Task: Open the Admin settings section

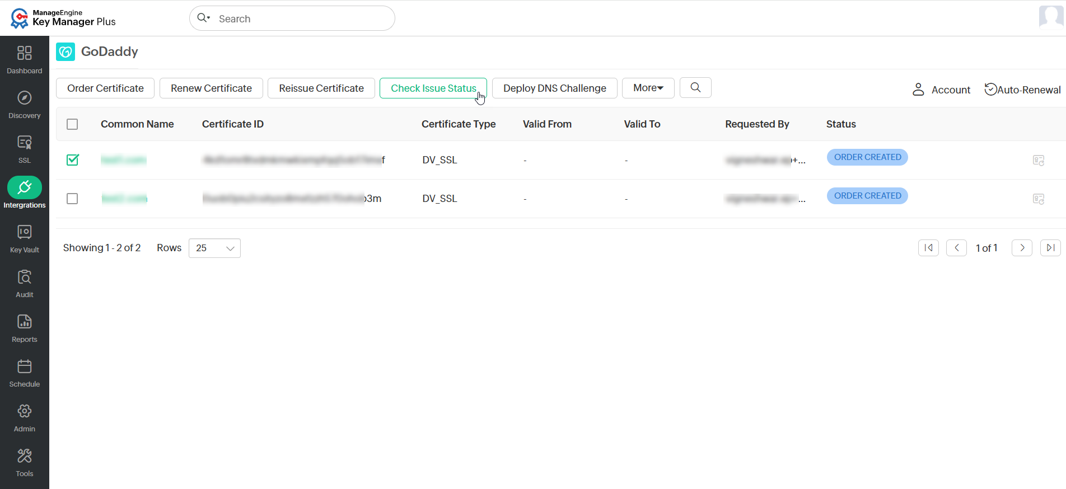Action: [x=25, y=418]
